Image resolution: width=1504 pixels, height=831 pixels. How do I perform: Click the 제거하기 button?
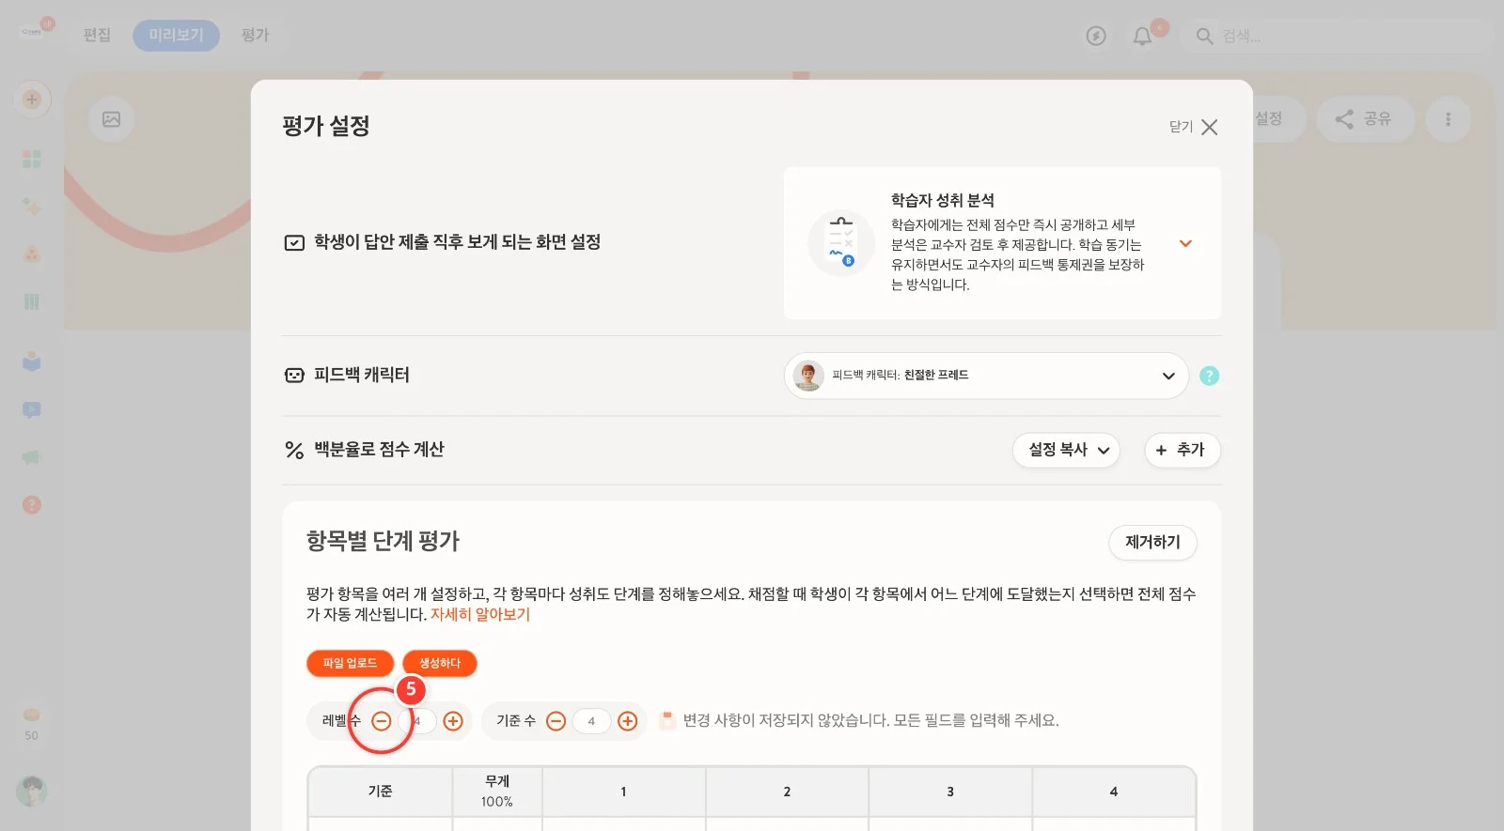pos(1152,542)
